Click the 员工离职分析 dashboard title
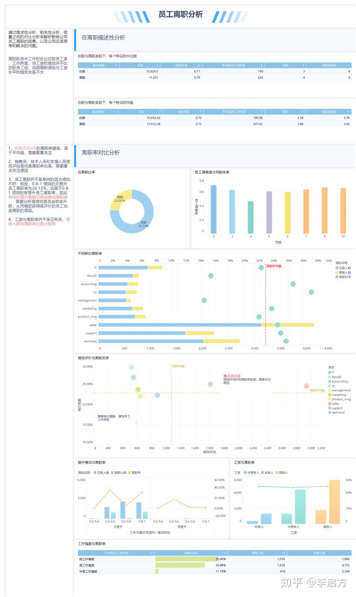Image resolution: width=356 pixels, height=597 pixels. [180, 15]
